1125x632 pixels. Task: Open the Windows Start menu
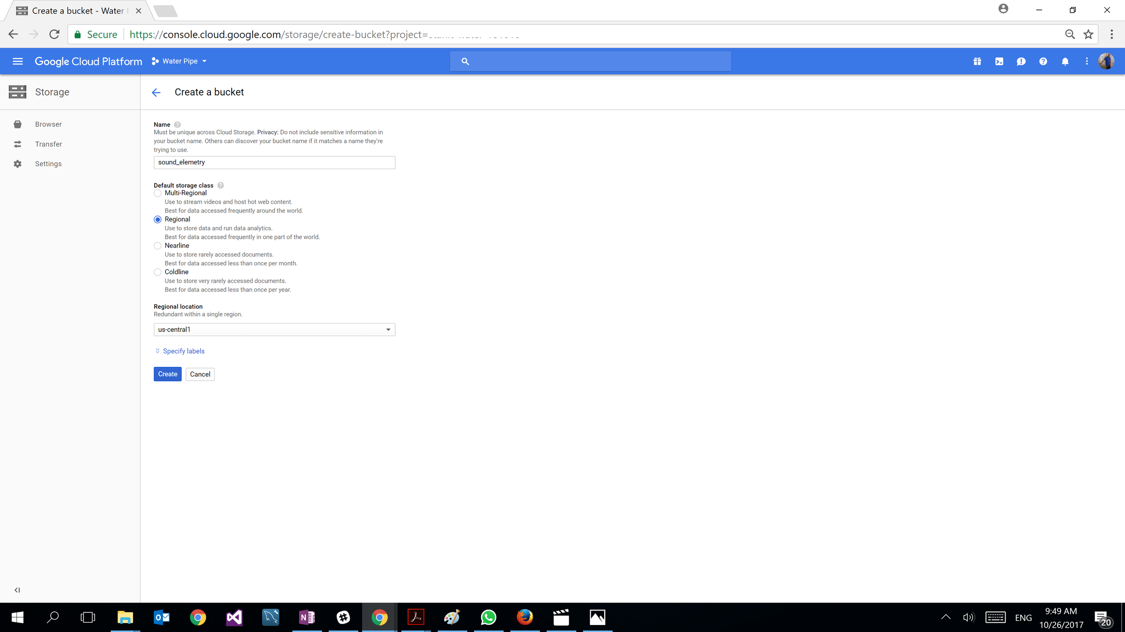[17, 617]
